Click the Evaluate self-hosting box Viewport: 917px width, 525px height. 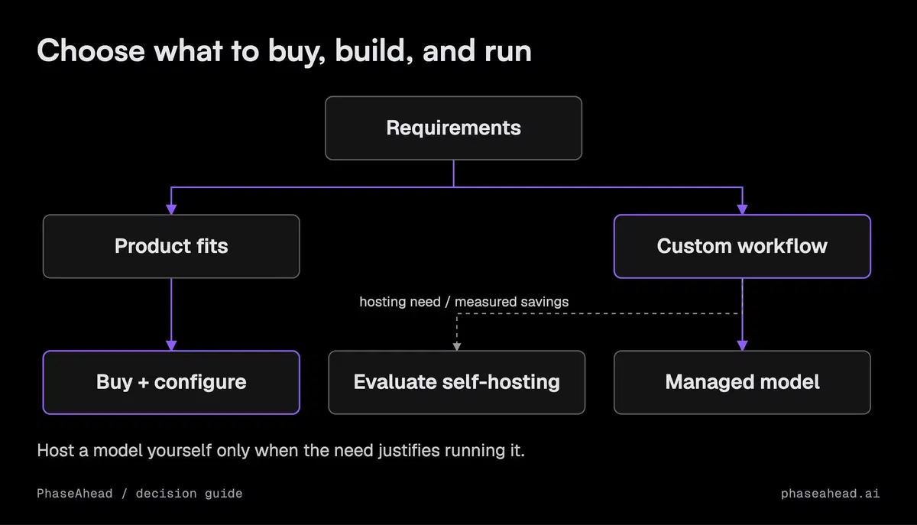[x=457, y=382]
